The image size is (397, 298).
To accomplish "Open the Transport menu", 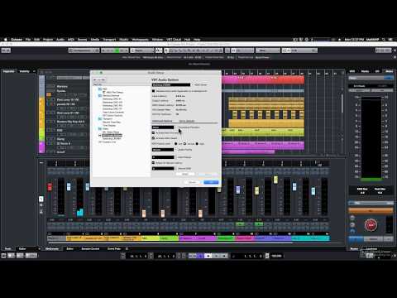I will click(x=109, y=40).
